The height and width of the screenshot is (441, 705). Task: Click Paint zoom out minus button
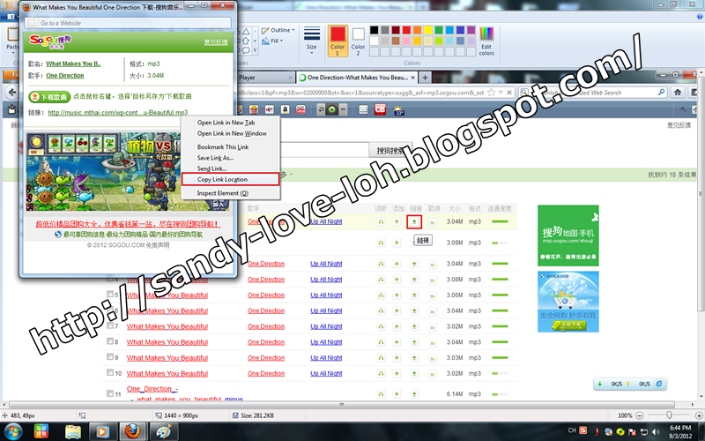point(640,415)
